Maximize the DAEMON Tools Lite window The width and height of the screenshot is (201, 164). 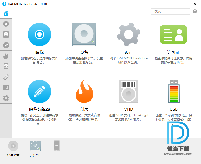point(183,4)
